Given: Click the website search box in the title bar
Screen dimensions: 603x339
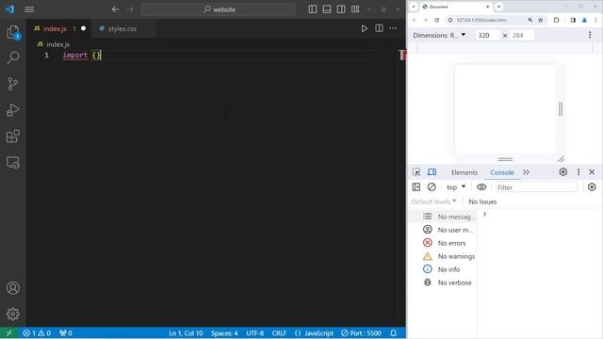Looking at the screenshot, I should 219,9.
